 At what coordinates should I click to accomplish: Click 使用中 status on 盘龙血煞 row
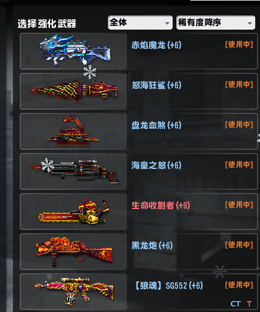(239, 125)
